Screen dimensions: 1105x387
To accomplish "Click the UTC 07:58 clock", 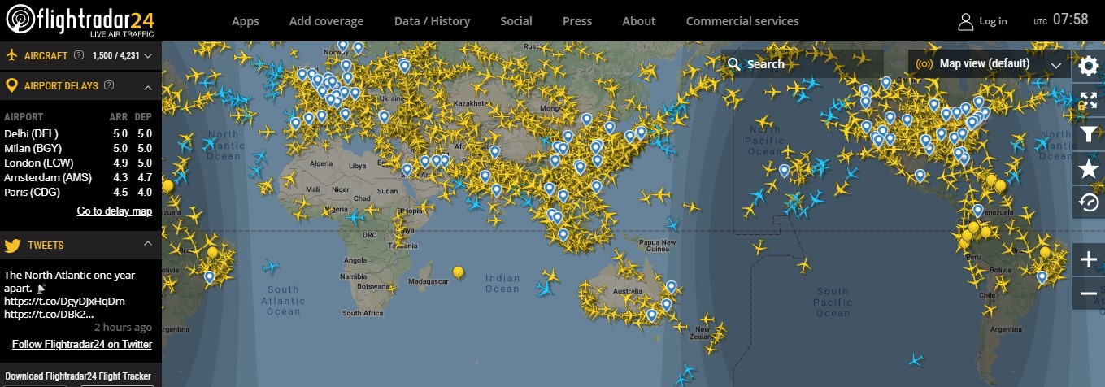I will pos(1061,20).
